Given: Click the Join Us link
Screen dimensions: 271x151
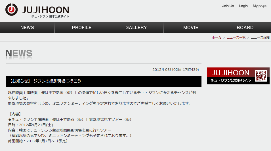Looking at the screenshot, I should click(x=228, y=6).
